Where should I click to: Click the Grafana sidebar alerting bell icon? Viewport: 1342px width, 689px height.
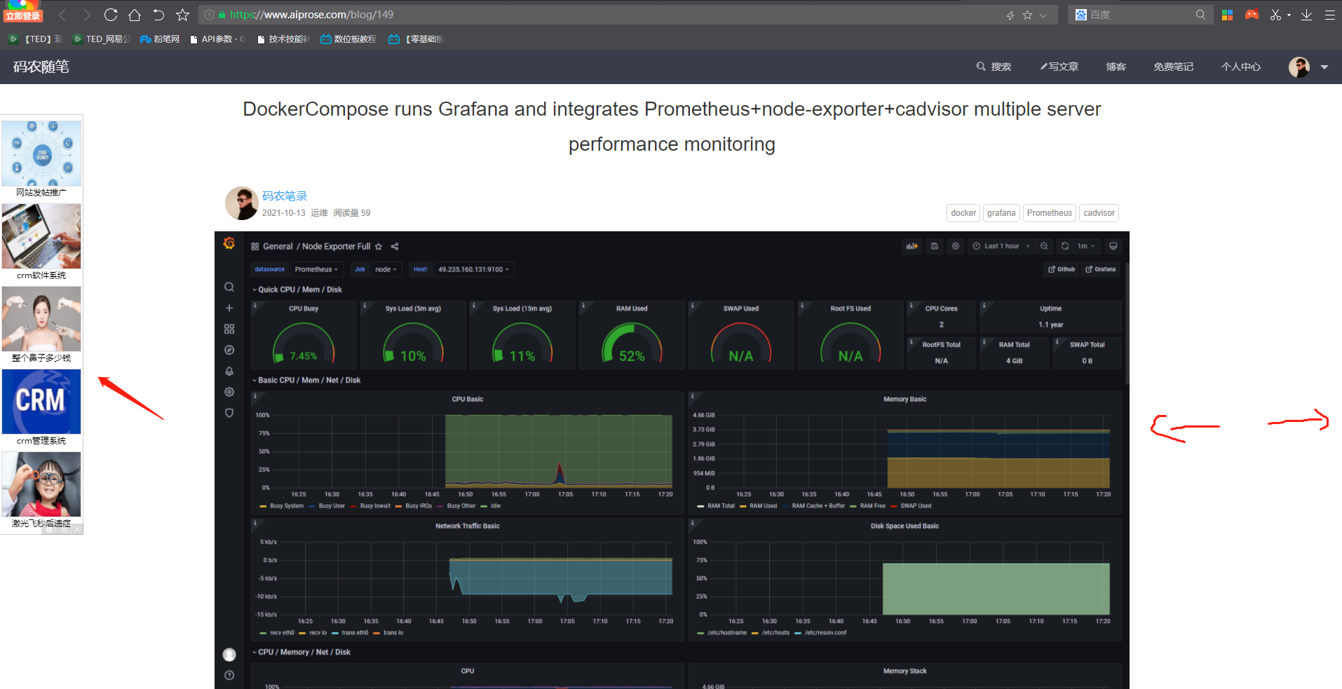[x=229, y=371]
